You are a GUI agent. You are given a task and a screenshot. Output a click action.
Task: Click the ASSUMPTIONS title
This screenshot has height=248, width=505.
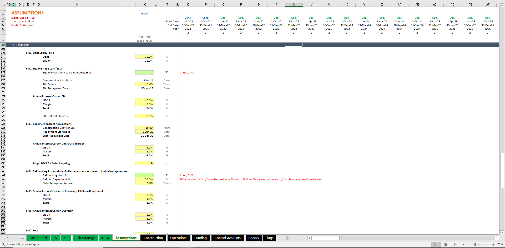[28, 13]
